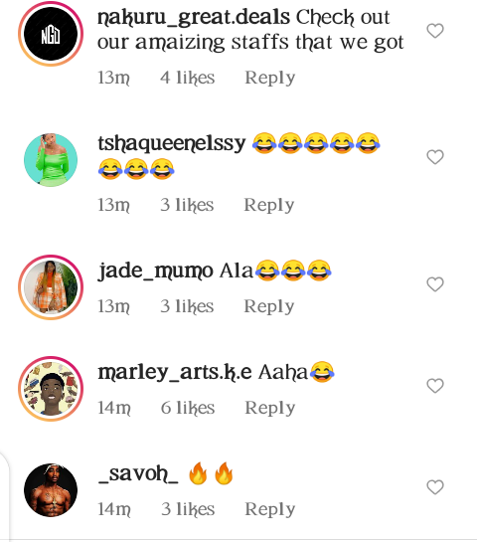
Task: Like the nakuru_great.deals comment with heart icon
Action: [435, 31]
